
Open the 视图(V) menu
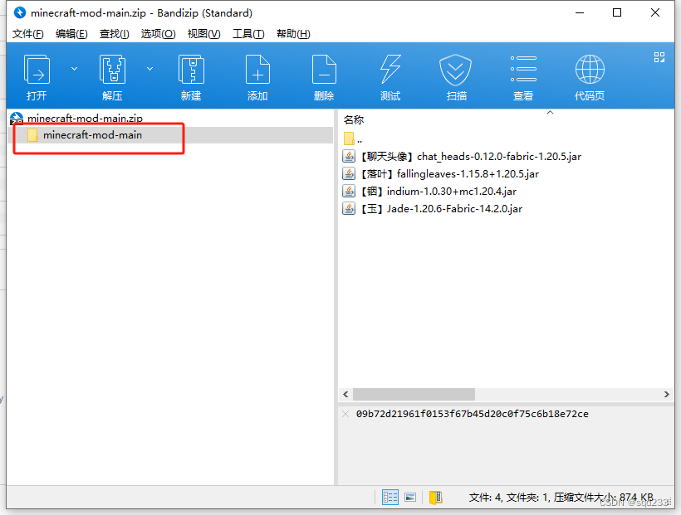(x=204, y=34)
